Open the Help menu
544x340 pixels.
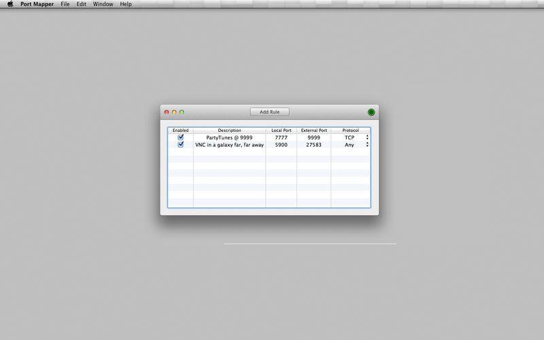(x=126, y=4)
